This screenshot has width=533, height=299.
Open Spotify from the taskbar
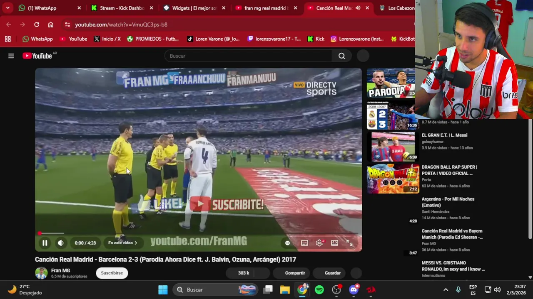pyautogui.click(x=319, y=290)
